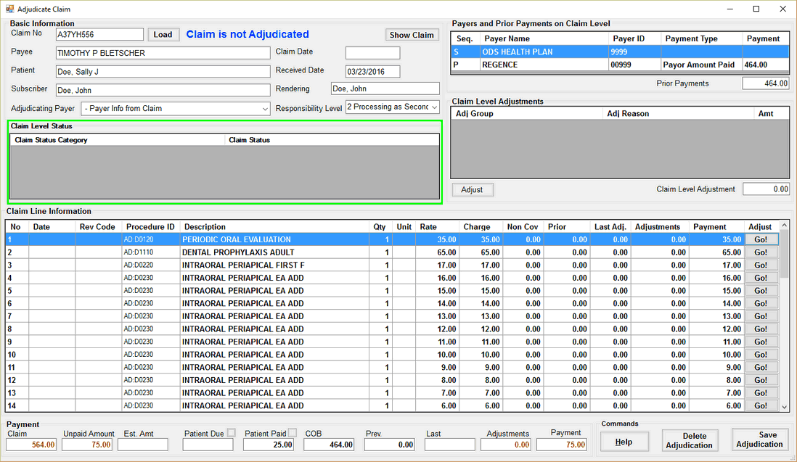The height and width of the screenshot is (462, 797).
Task: Click the Load button next to Claim No
Action: pyautogui.click(x=163, y=34)
